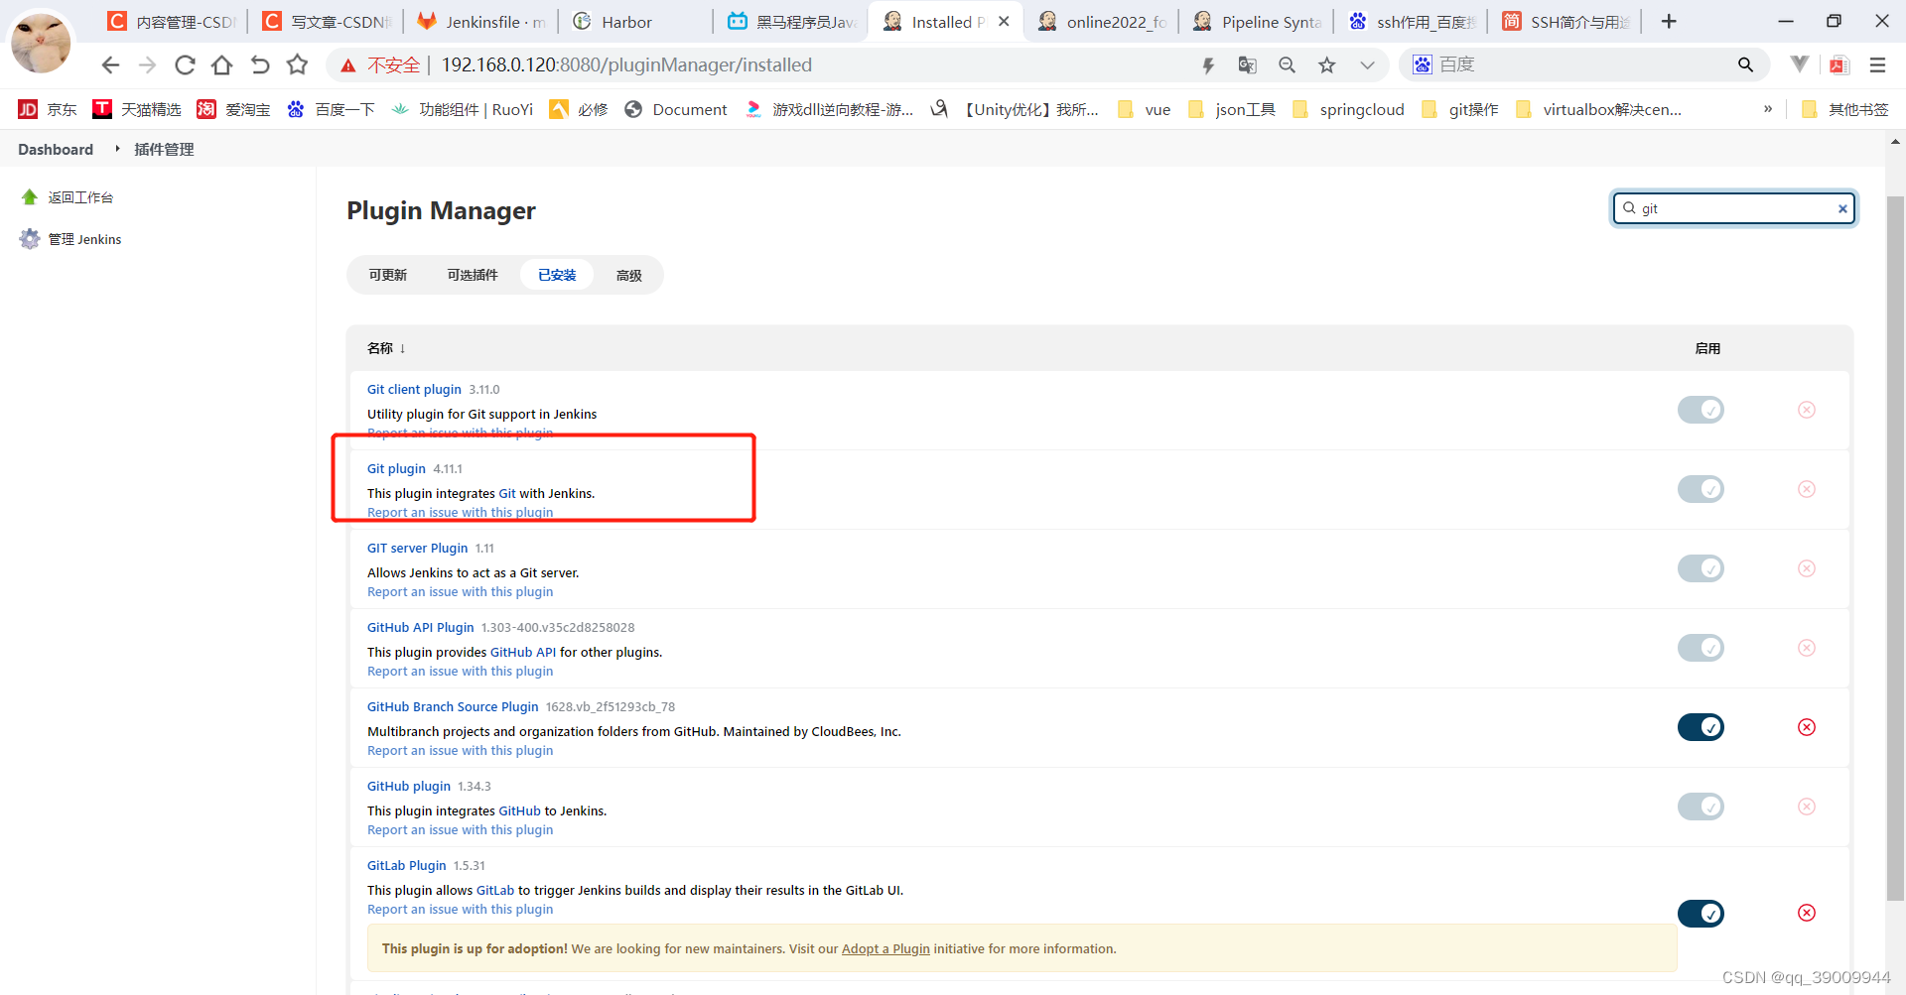
Task: Close the Installed Plugins tab
Action: pyautogui.click(x=1004, y=21)
